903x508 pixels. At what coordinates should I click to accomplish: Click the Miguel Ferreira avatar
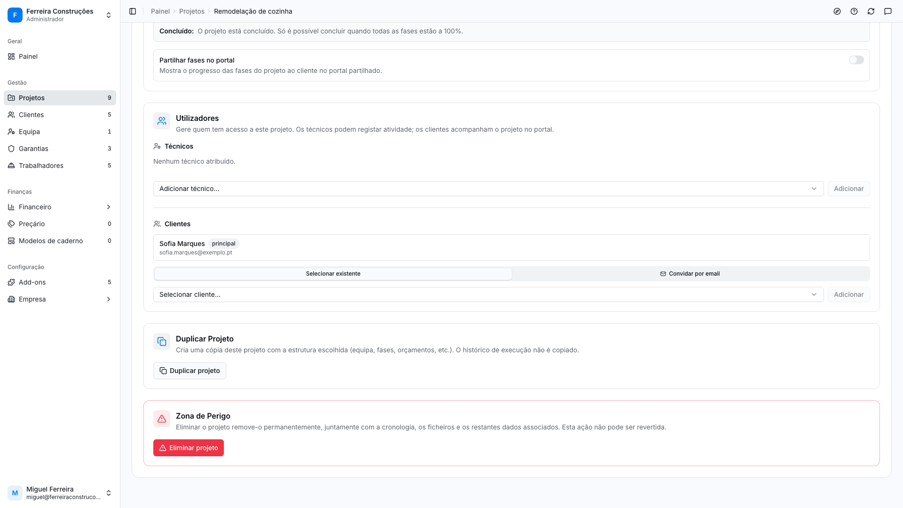15,493
